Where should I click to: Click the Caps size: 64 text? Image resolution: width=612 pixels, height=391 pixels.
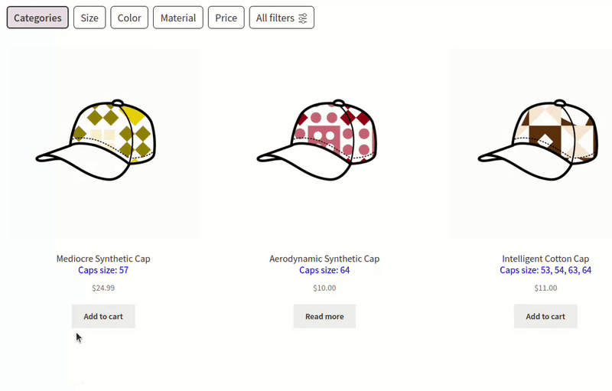tap(324, 270)
